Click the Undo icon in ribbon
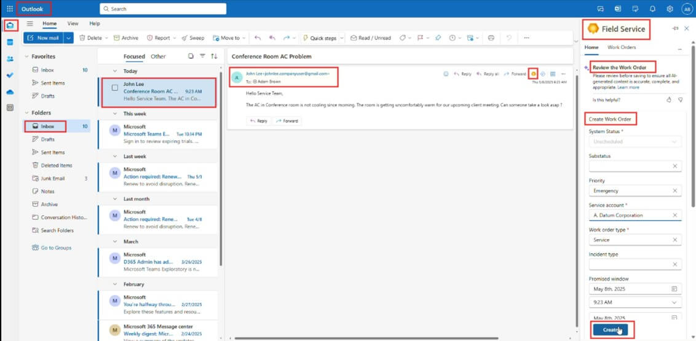Viewport: 696px width, 341px height. pos(509,38)
